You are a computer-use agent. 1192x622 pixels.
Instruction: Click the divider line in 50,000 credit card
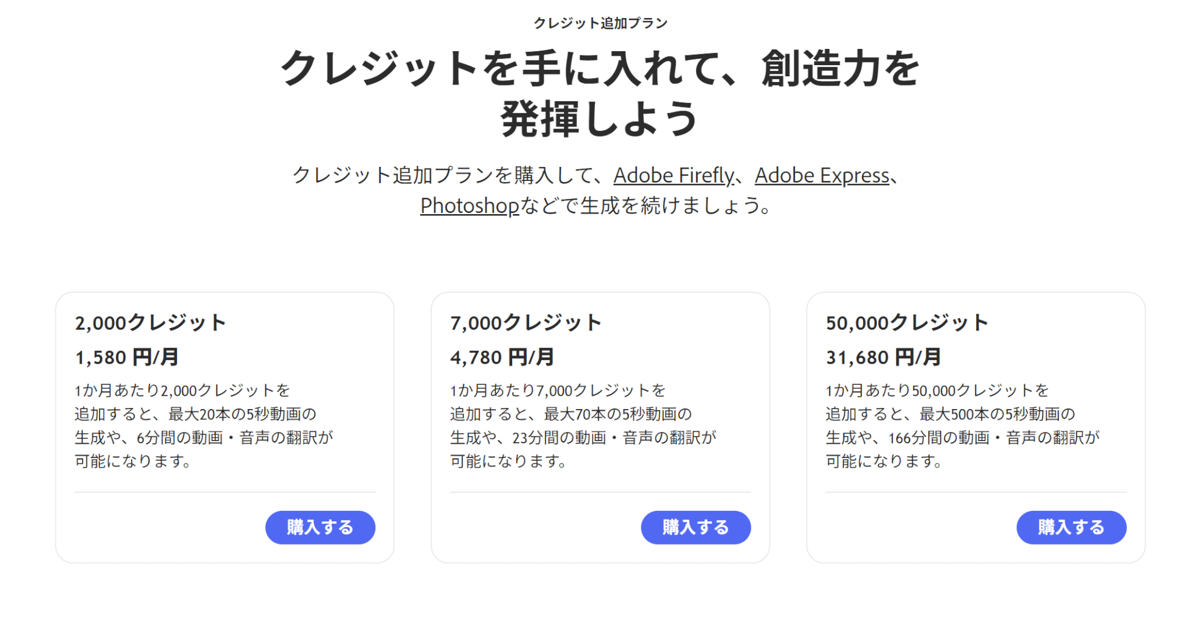975,492
